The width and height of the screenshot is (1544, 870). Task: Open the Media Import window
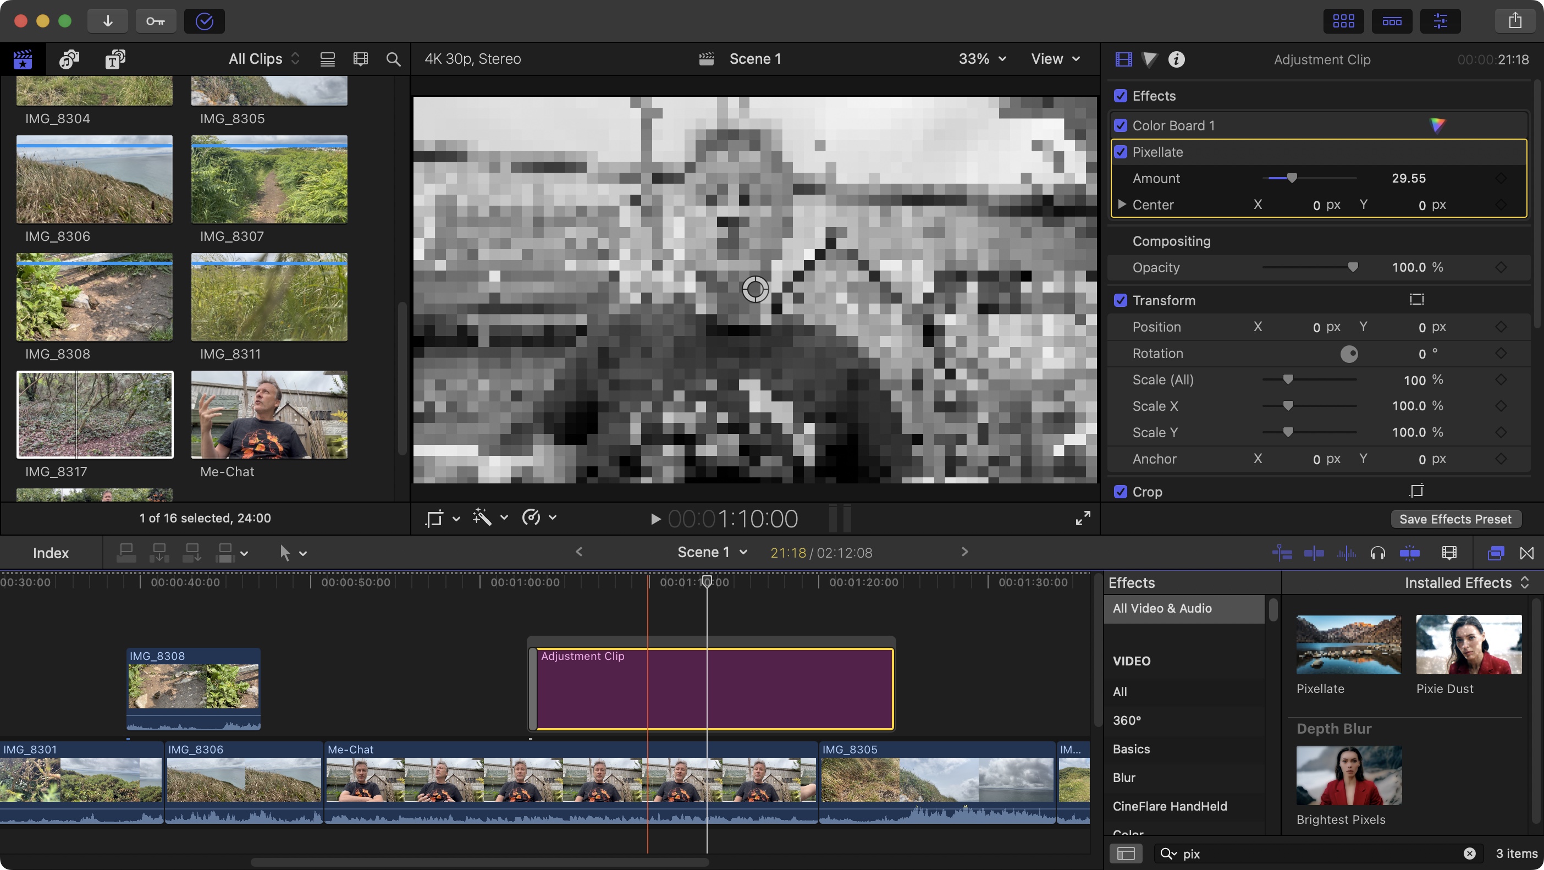coord(108,20)
